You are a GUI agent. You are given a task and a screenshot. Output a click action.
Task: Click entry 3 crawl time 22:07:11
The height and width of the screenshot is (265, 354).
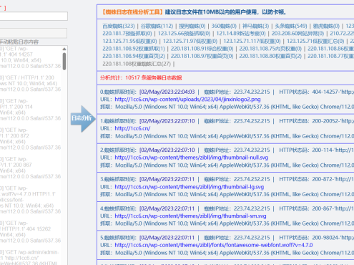click(x=167, y=179)
